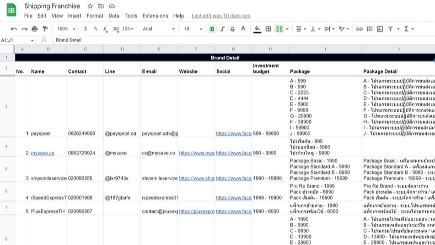Select the merged Brand Detail title cell

point(225,58)
